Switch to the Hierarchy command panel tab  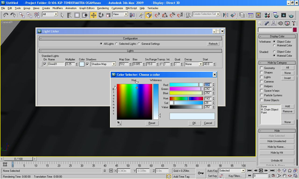273,23
